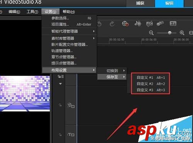Save layout to 自定义 #1

pyautogui.click(x=151, y=78)
